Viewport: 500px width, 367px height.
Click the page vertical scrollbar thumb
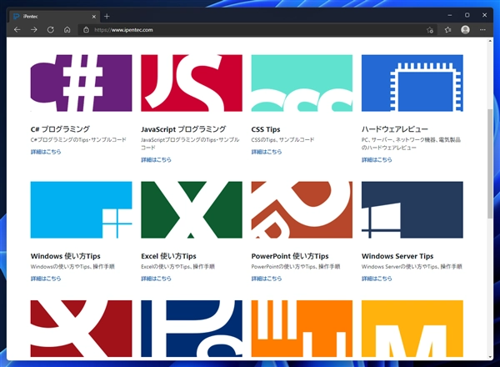pos(490,163)
